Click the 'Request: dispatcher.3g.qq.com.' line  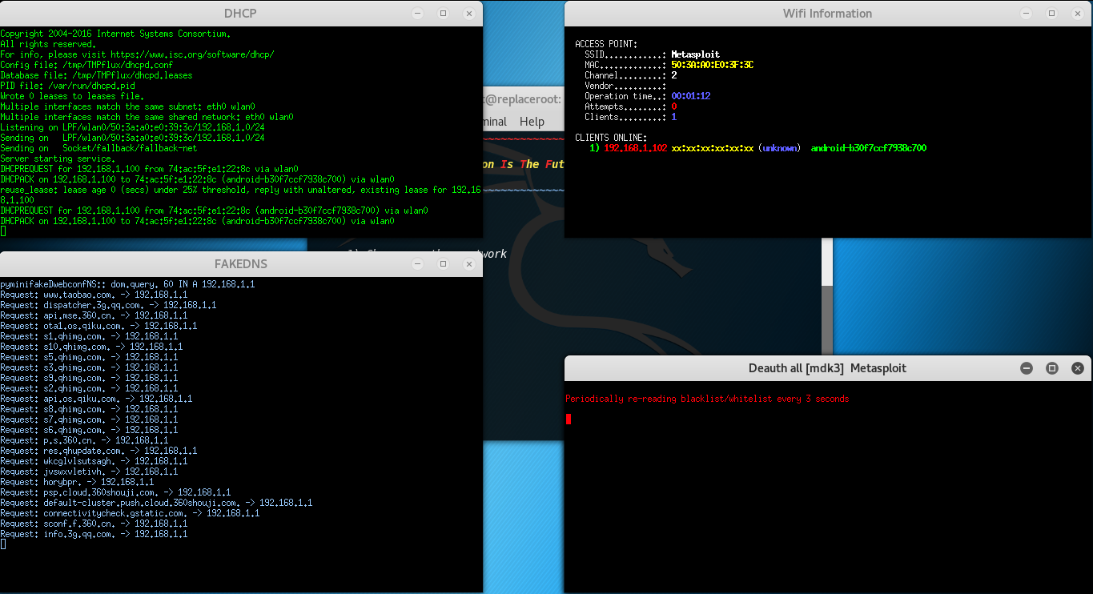coord(108,305)
